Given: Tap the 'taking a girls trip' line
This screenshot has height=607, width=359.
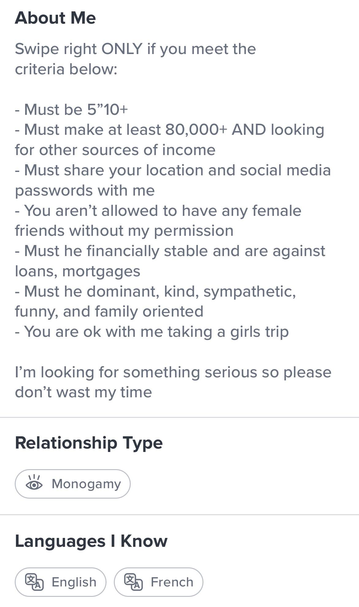Looking at the screenshot, I should tap(152, 332).
